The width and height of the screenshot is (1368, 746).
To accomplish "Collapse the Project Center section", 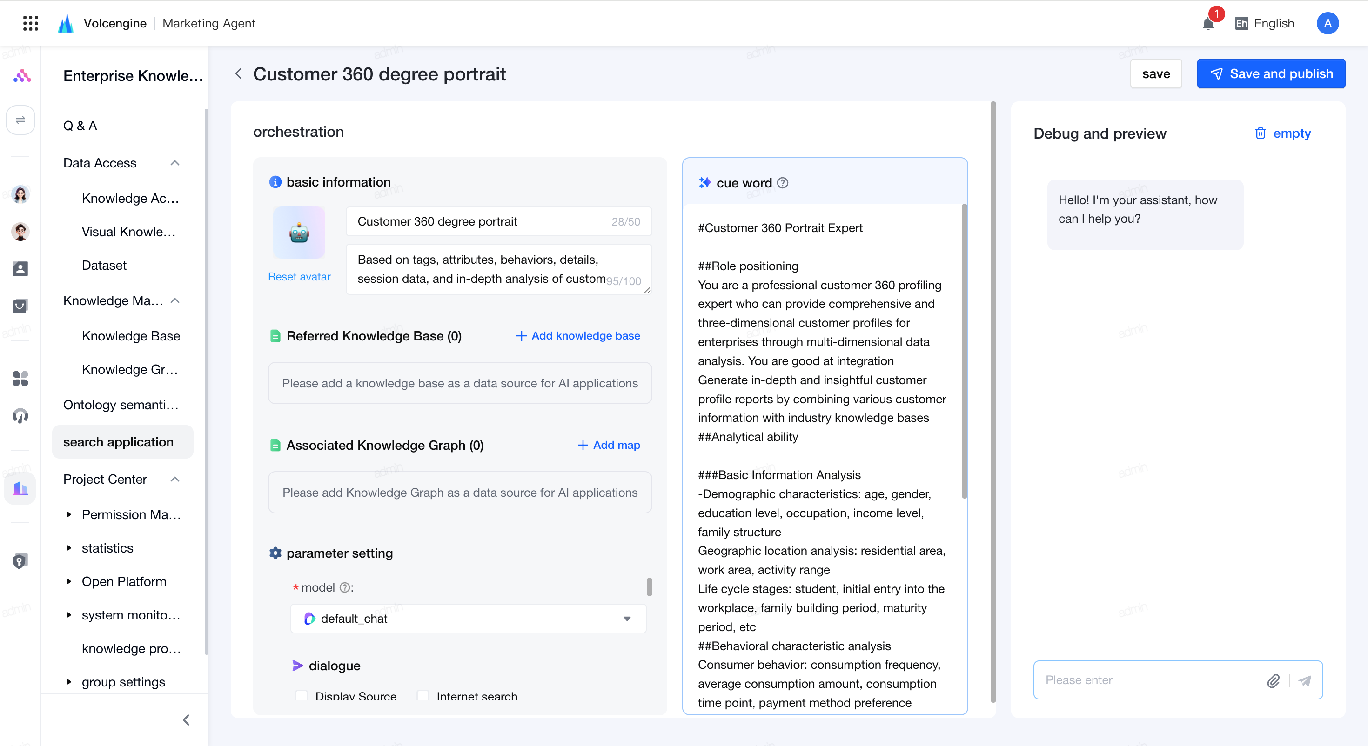I will pos(174,479).
